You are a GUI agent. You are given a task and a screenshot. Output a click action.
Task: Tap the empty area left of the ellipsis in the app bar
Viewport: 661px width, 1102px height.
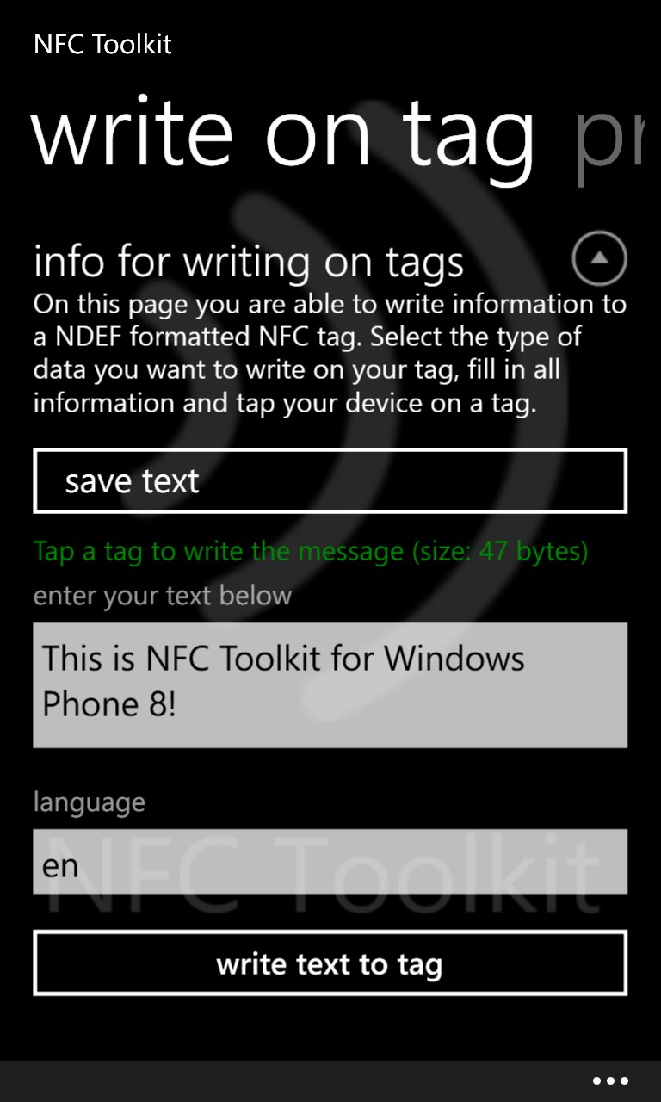pos(293,1081)
